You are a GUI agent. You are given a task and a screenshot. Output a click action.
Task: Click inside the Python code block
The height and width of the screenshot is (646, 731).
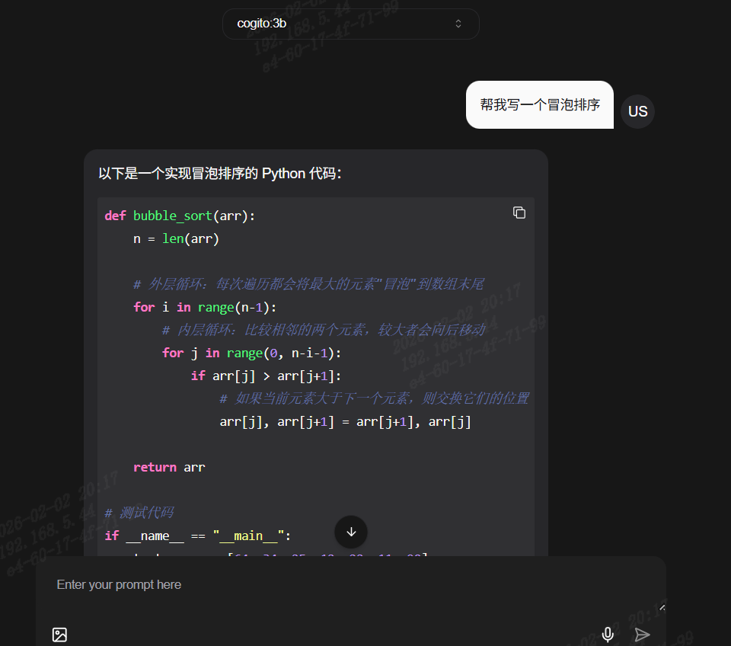[x=305, y=343]
